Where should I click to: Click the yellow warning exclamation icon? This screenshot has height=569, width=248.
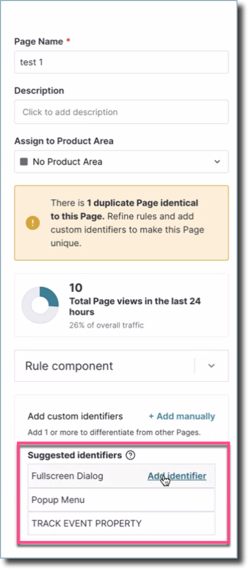(32, 222)
